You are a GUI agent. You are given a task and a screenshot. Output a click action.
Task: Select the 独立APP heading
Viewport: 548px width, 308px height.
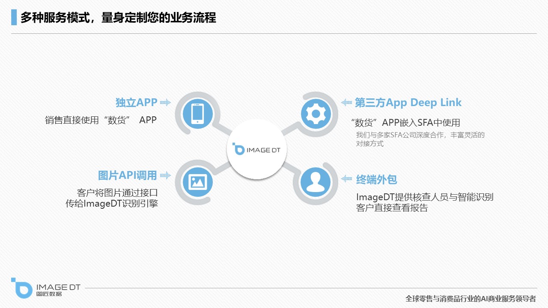click(x=137, y=103)
